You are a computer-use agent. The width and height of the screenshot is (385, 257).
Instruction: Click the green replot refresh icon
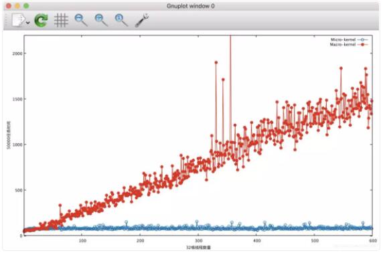[41, 20]
